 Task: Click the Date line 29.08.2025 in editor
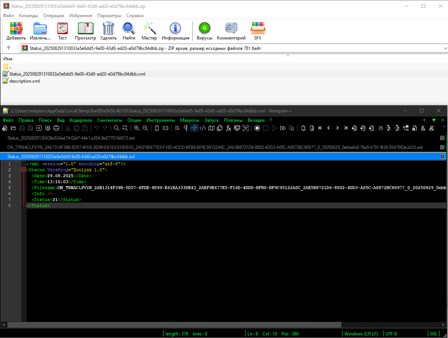click(61, 176)
